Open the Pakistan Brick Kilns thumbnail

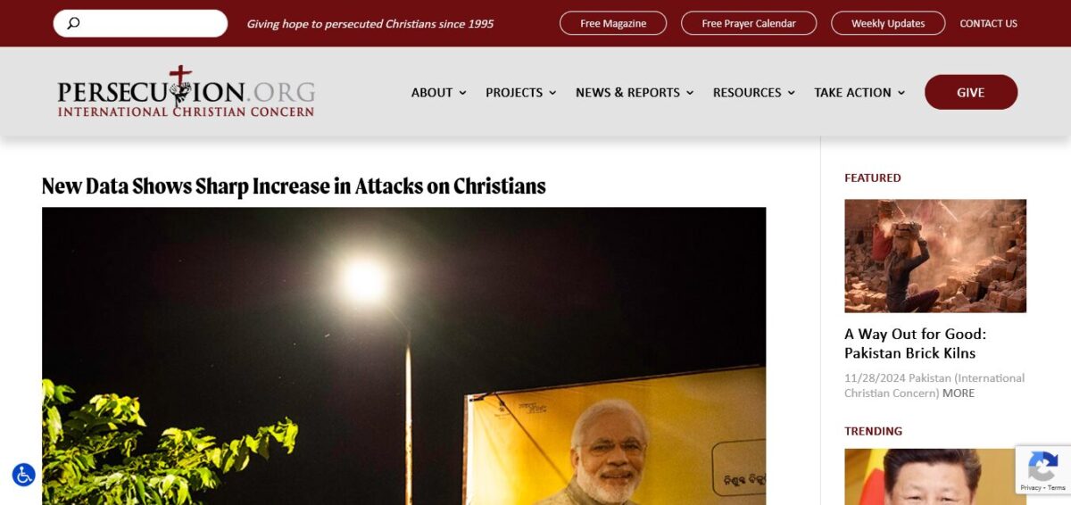click(x=935, y=256)
